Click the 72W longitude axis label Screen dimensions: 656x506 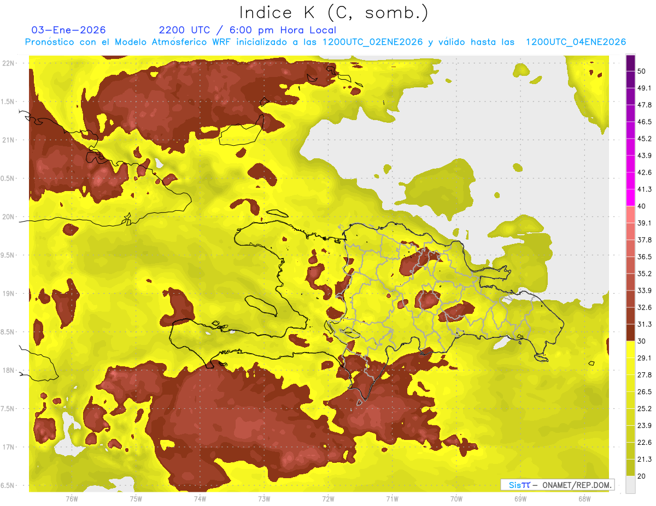tap(328, 499)
